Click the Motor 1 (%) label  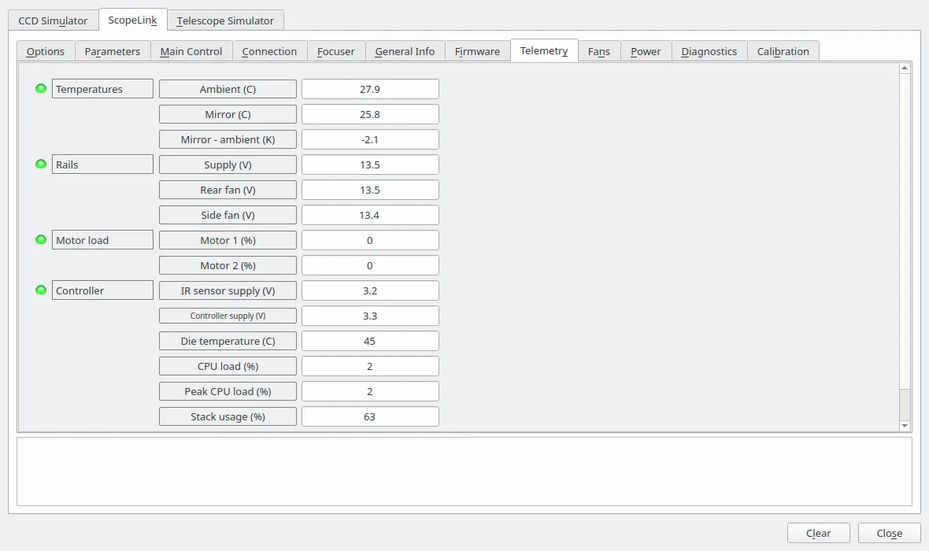coord(228,240)
